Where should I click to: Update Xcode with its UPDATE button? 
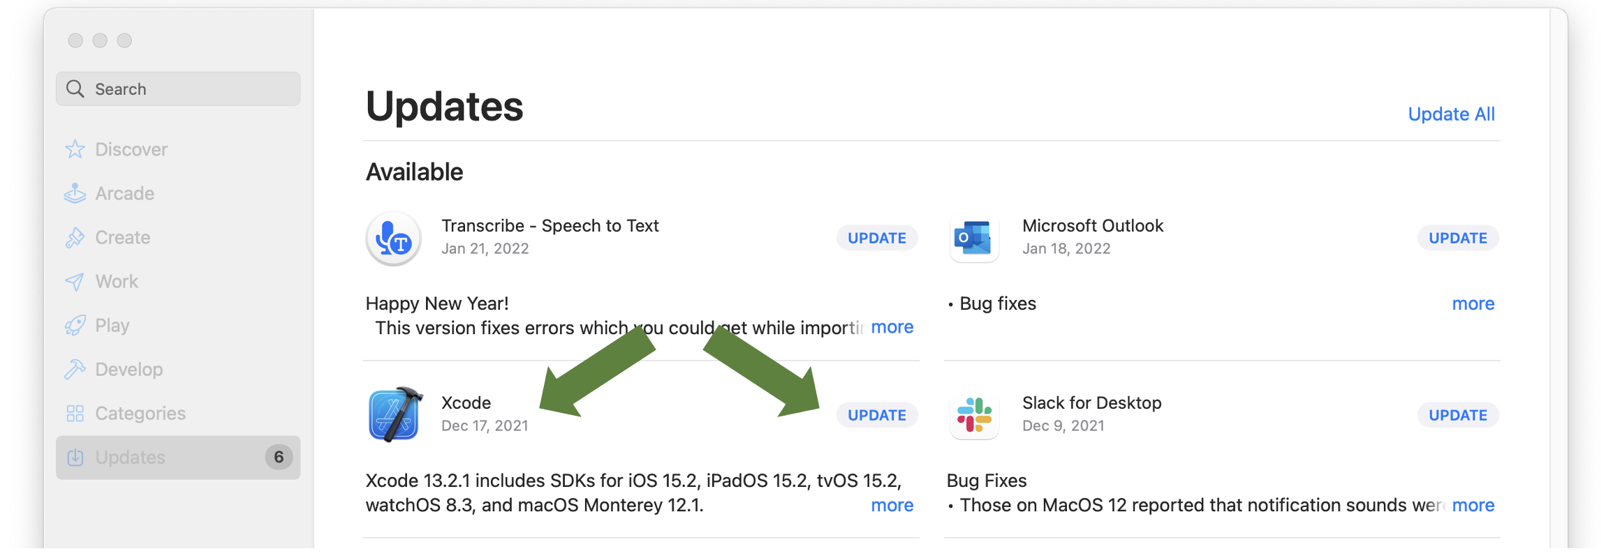[x=876, y=415]
